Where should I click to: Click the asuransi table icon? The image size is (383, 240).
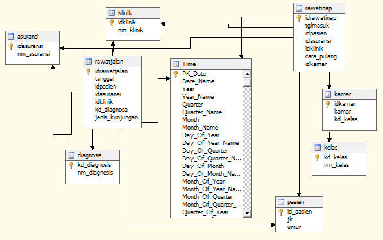[x=11, y=37]
